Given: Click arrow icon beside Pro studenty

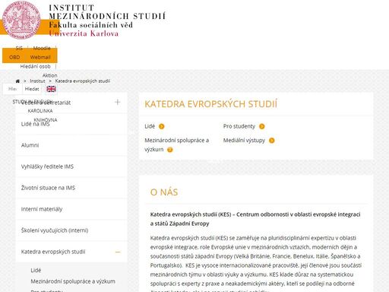Looking at the screenshot, I should click(262, 126).
